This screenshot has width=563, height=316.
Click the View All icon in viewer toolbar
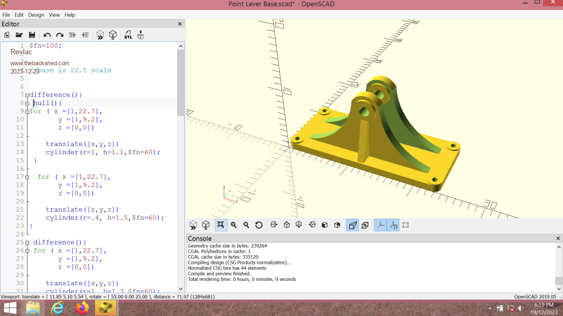tap(220, 225)
